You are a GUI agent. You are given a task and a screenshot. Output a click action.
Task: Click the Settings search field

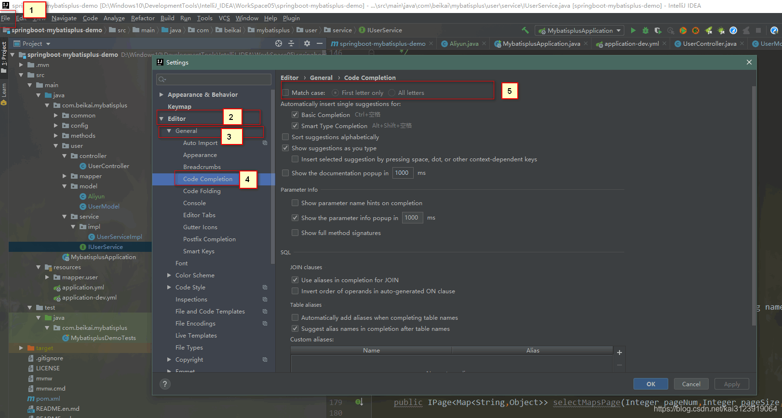point(214,79)
